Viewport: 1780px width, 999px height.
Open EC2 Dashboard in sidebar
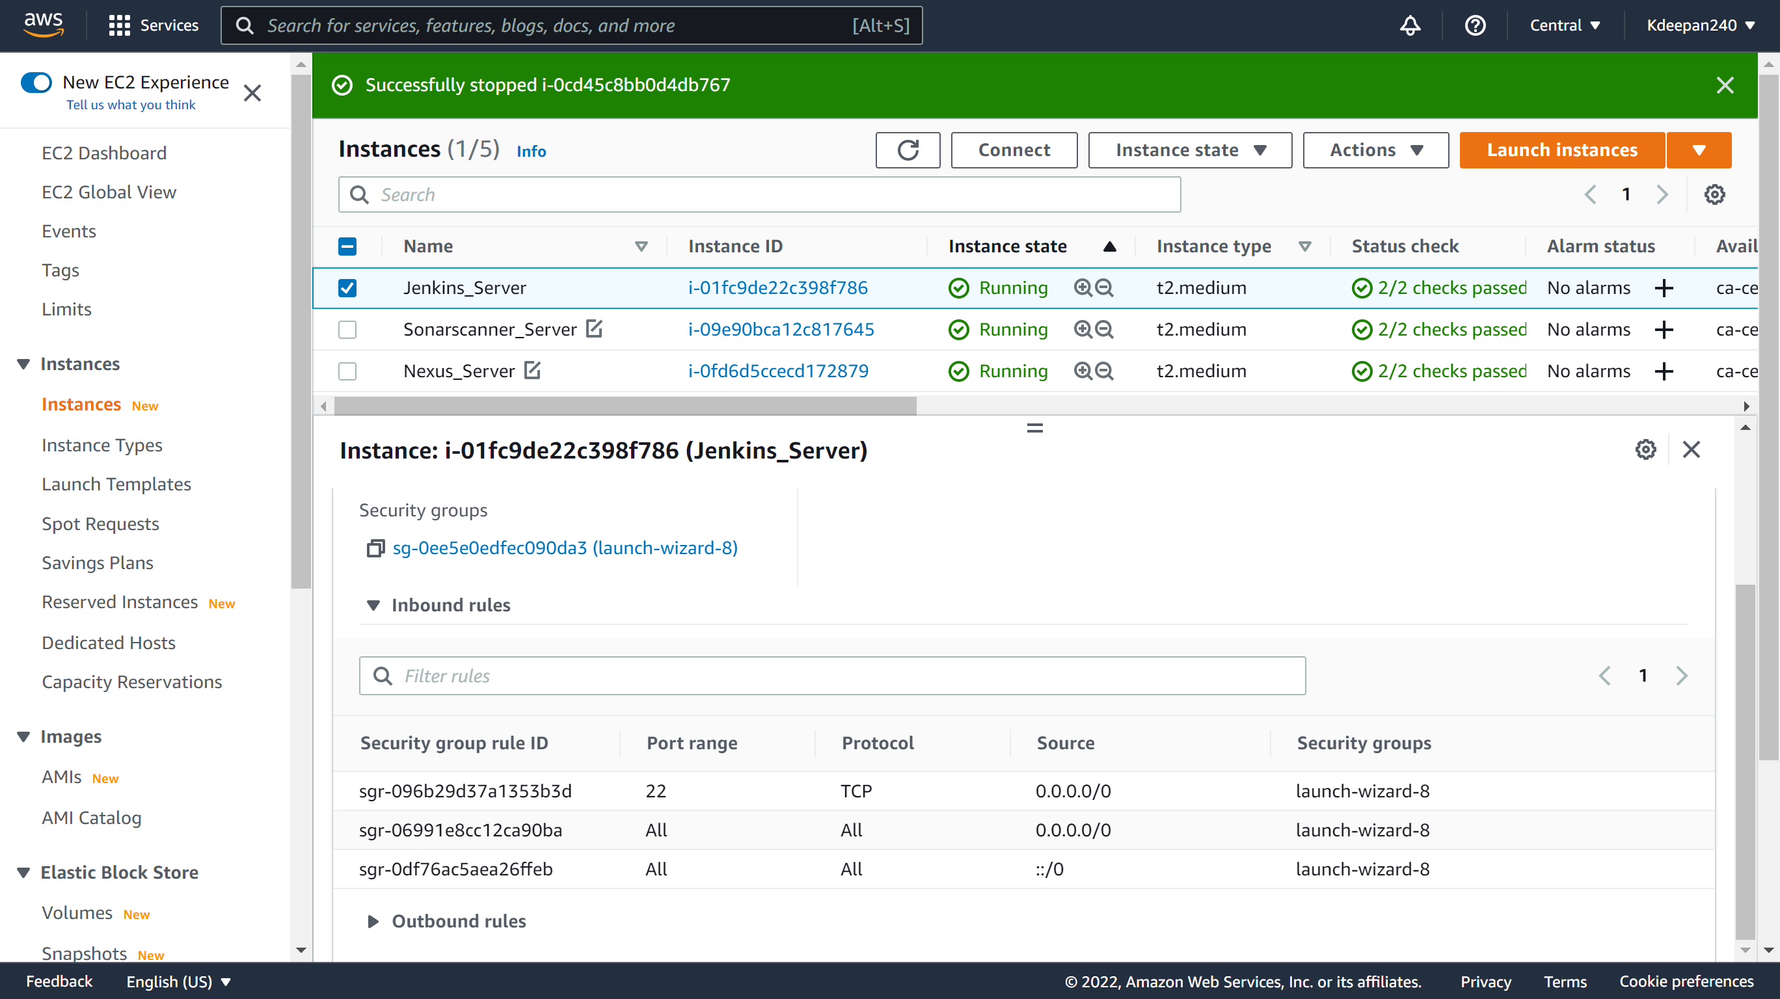point(103,153)
